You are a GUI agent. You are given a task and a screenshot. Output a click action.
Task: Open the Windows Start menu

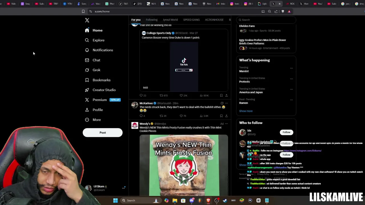pyautogui.click(x=115, y=200)
